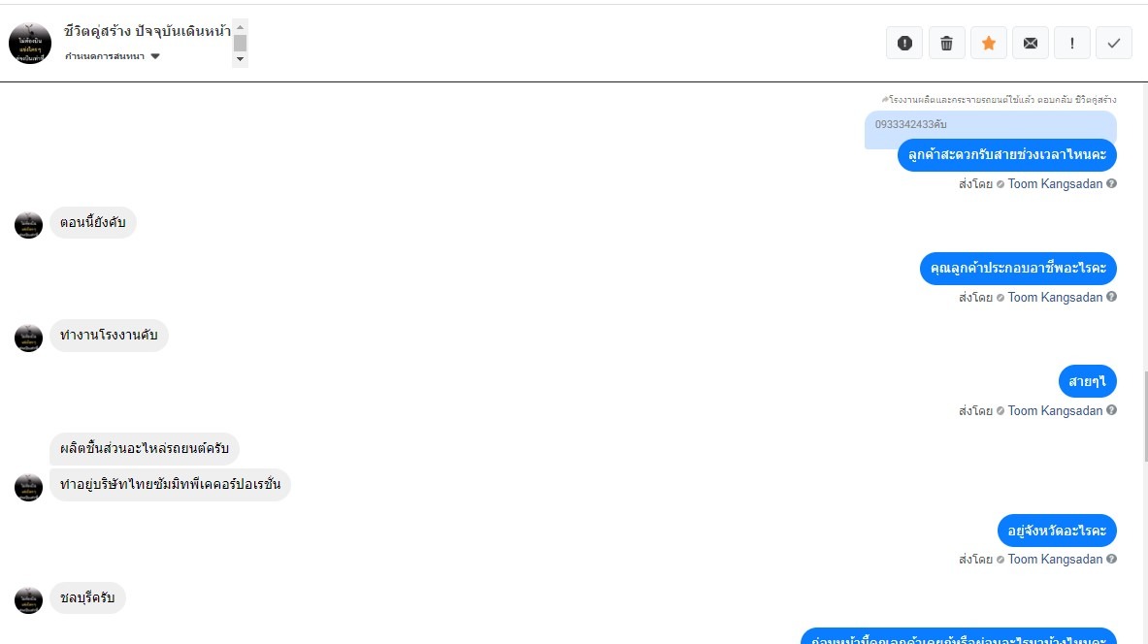Click help icon under อยู่จังหวัดอะไรคะ message

point(1111,559)
